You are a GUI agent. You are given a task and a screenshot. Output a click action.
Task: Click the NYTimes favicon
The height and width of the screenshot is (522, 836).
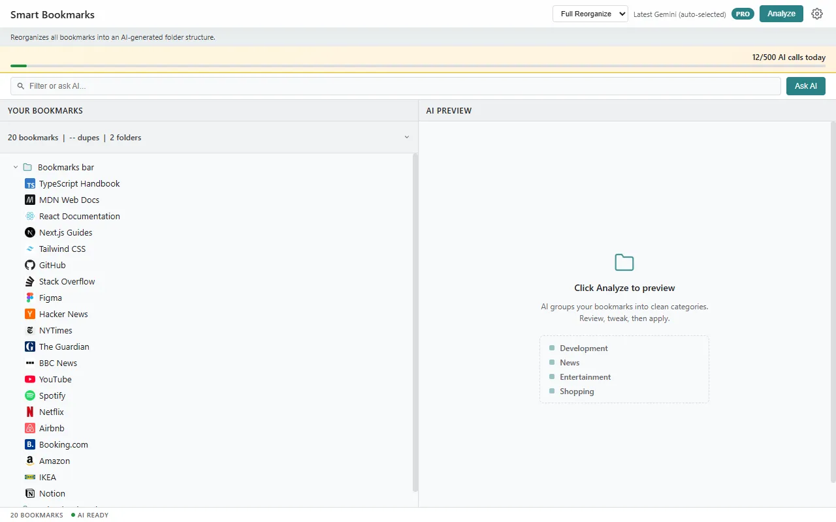[x=29, y=331]
